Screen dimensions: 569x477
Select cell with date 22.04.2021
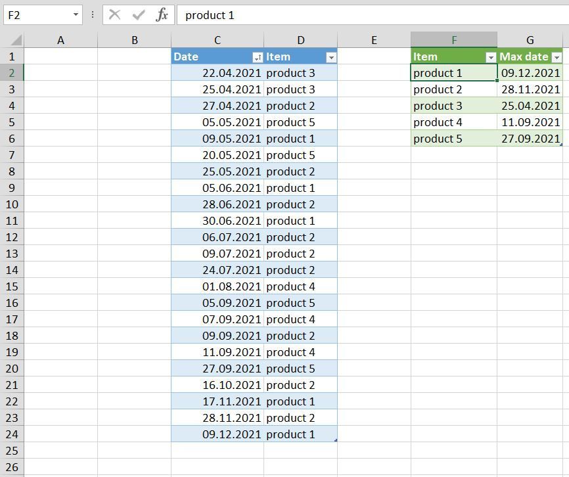click(217, 73)
